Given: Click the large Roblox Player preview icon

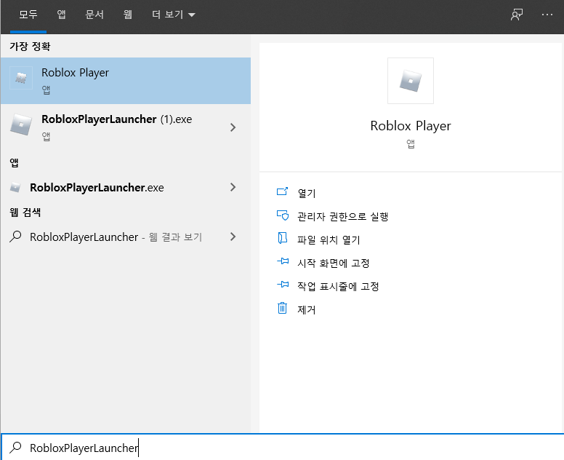Looking at the screenshot, I should click(411, 81).
